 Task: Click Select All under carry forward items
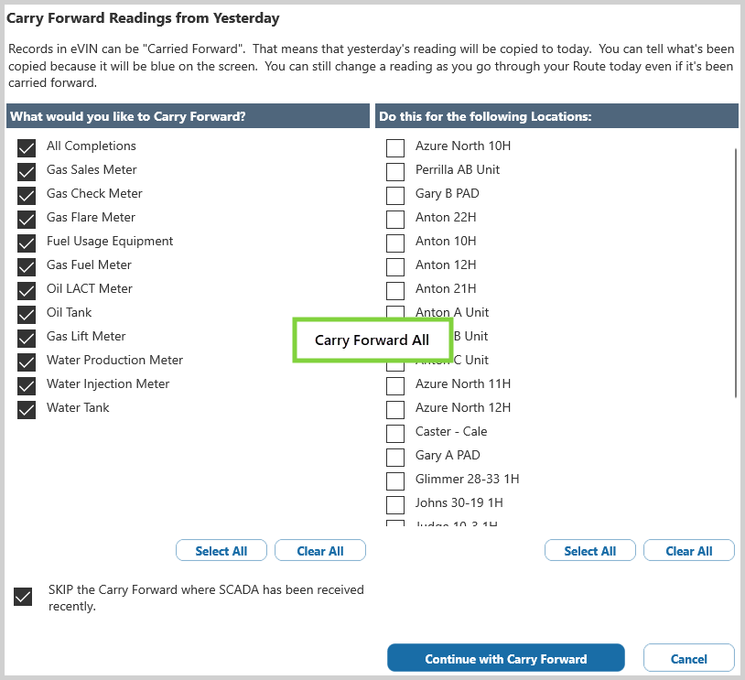(x=221, y=551)
